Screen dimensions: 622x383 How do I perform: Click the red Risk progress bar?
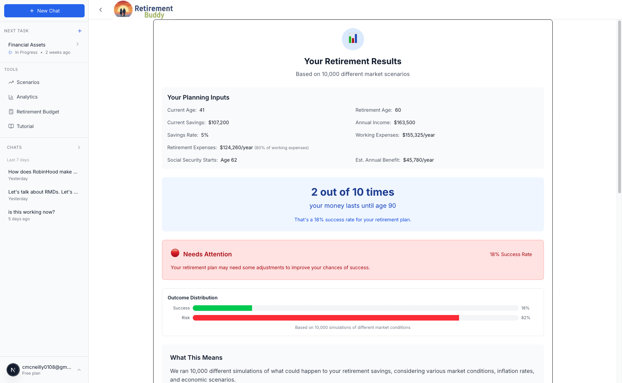tap(326, 318)
